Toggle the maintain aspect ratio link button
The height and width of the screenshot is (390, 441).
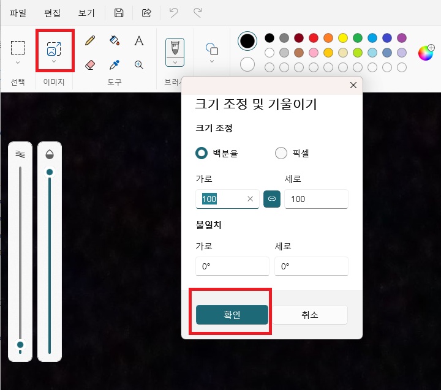272,199
